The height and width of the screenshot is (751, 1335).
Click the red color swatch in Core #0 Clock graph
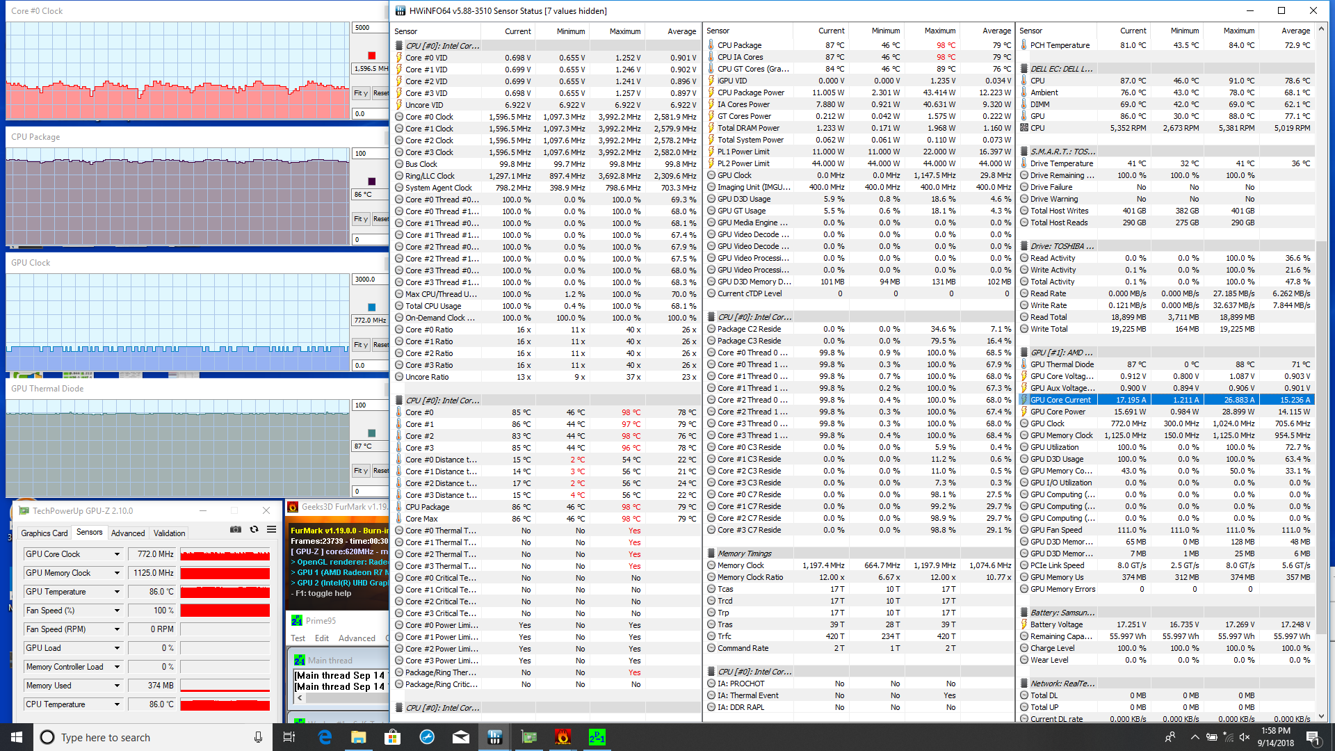pos(371,56)
